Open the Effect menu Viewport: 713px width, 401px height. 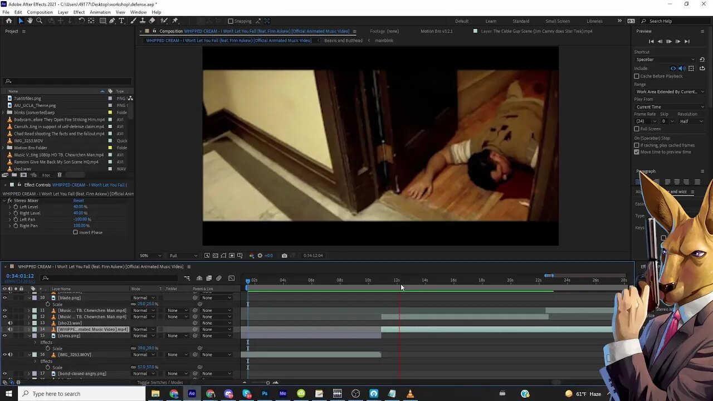[79, 12]
